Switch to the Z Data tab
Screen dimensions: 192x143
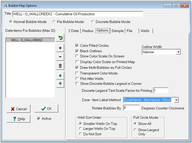73,31
